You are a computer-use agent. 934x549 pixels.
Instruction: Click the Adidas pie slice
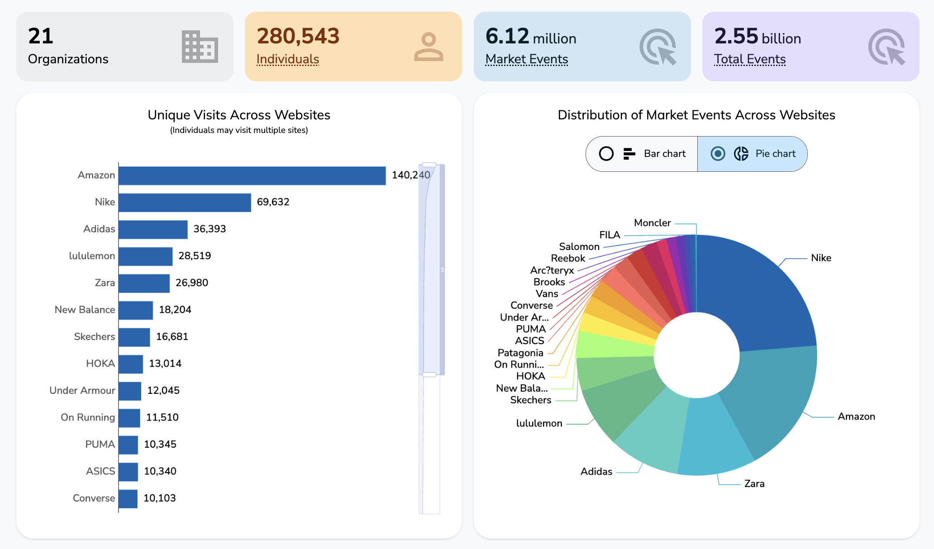656,430
